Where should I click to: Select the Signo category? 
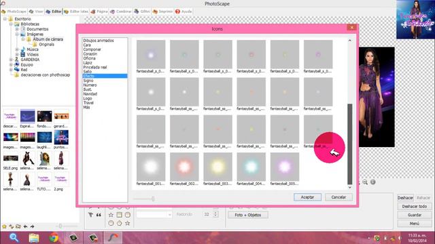point(88,81)
